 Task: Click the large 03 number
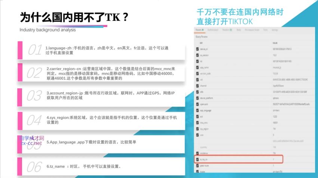point(34,95)
